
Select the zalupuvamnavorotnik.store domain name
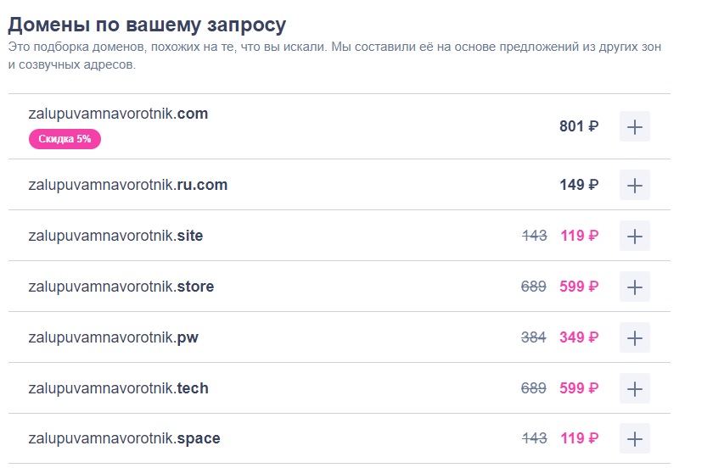121,287
